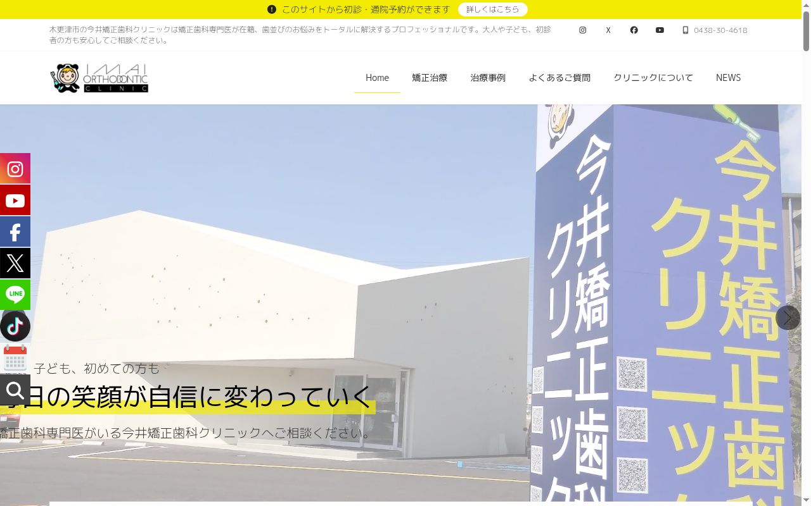811x506 pixels.
Task: Click the clinic description text starting 木更津市の今井矯正歯科
Action: (300, 35)
